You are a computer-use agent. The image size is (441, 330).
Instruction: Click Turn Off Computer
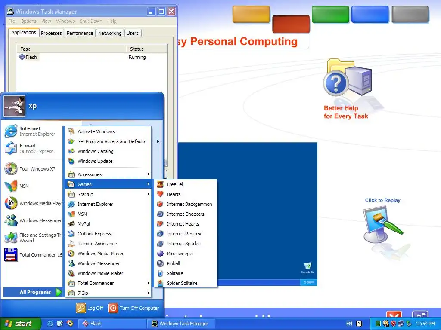click(134, 308)
